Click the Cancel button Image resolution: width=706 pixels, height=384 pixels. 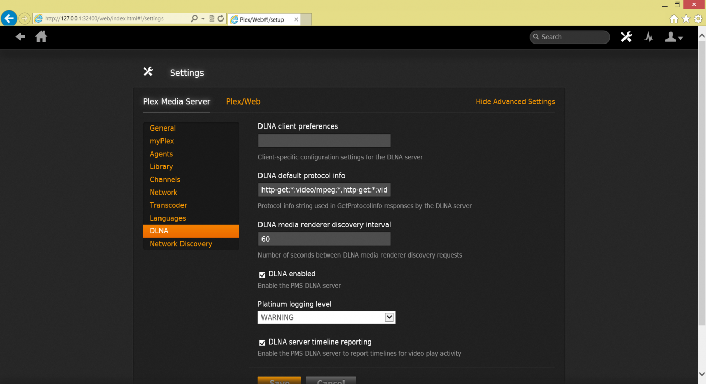pyautogui.click(x=331, y=380)
